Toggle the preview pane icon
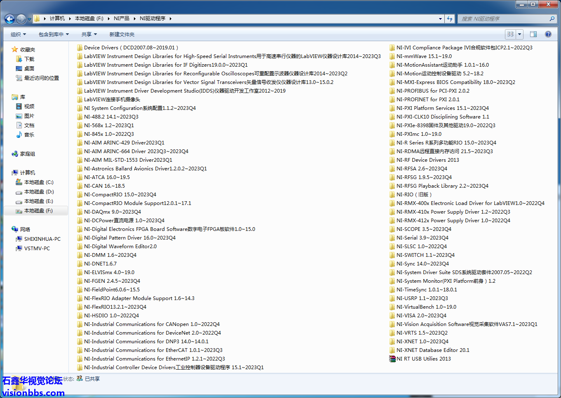This screenshot has height=398, width=561. click(x=533, y=34)
